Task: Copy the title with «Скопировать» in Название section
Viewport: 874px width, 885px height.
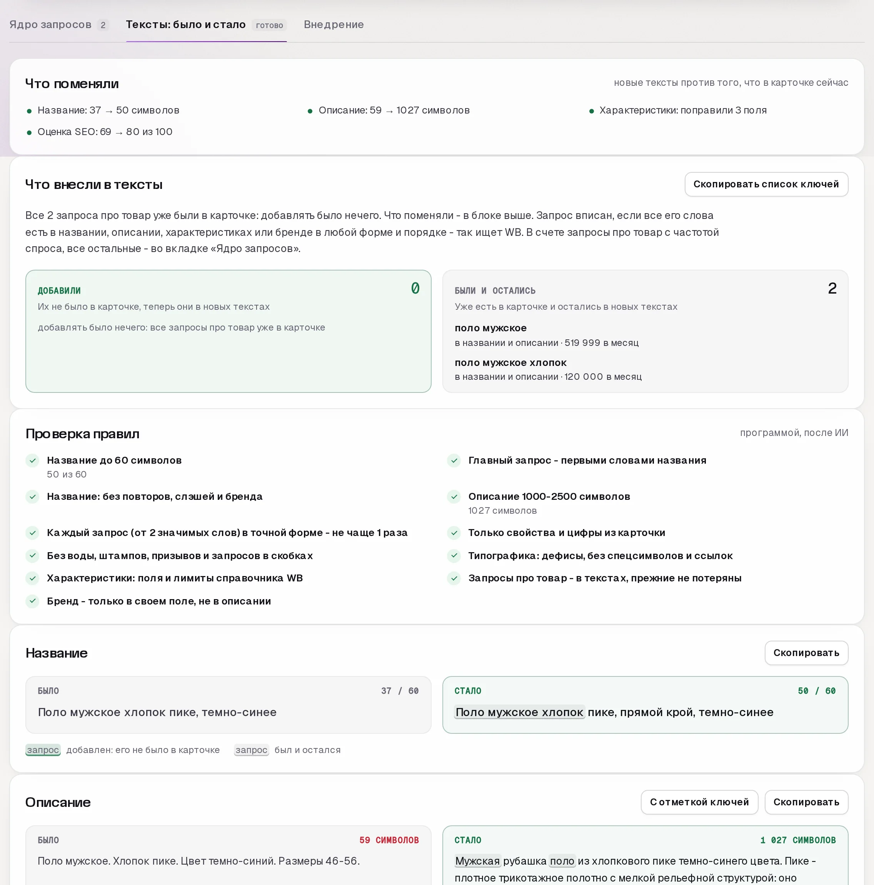Action: pyautogui.click(x=806, y=653)
